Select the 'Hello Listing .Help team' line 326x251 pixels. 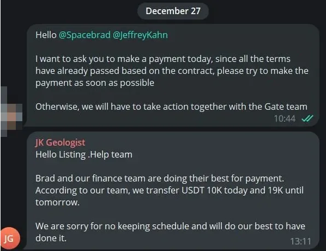tap(84, 155)
